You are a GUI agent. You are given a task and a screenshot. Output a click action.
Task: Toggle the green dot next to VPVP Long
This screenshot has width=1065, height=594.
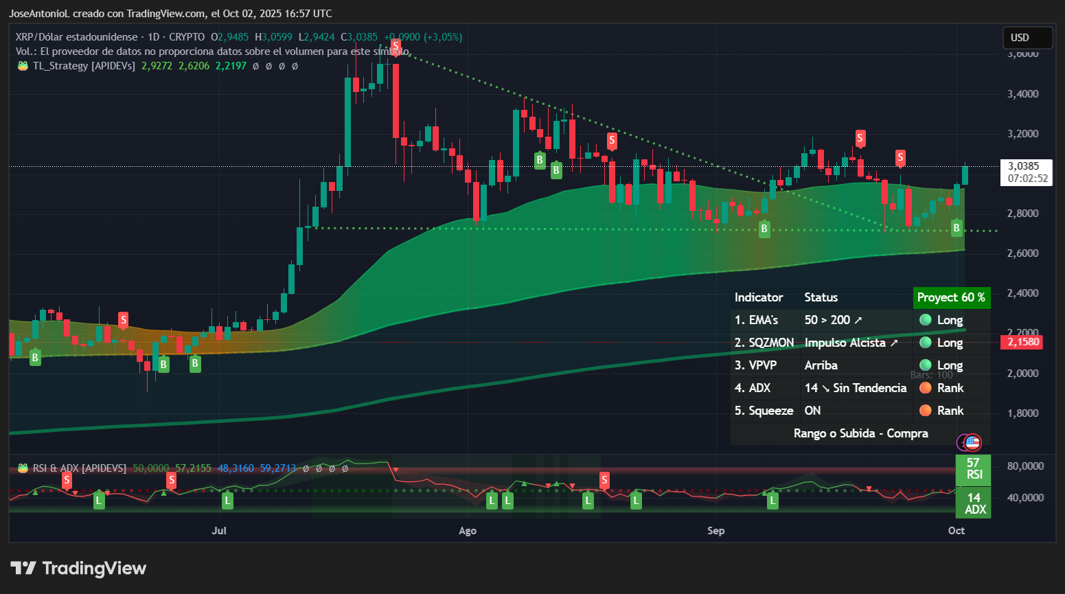926,365
